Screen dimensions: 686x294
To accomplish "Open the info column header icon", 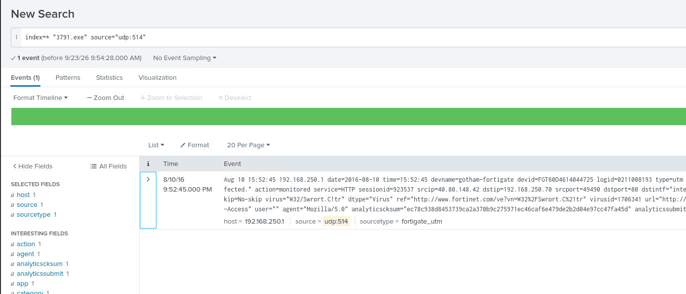I will pos(148,164).
